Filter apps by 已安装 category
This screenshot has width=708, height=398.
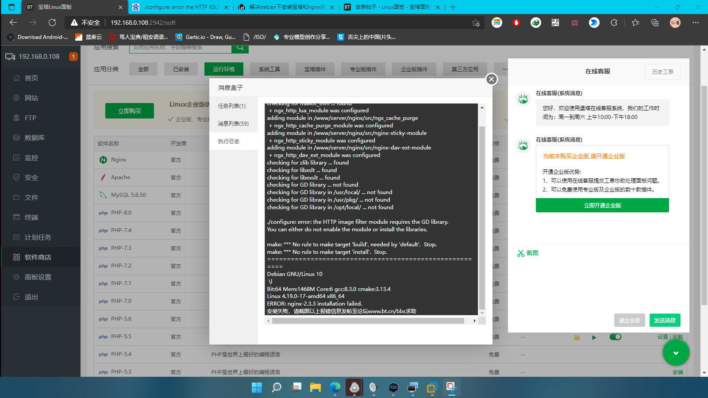coord(181,69)
